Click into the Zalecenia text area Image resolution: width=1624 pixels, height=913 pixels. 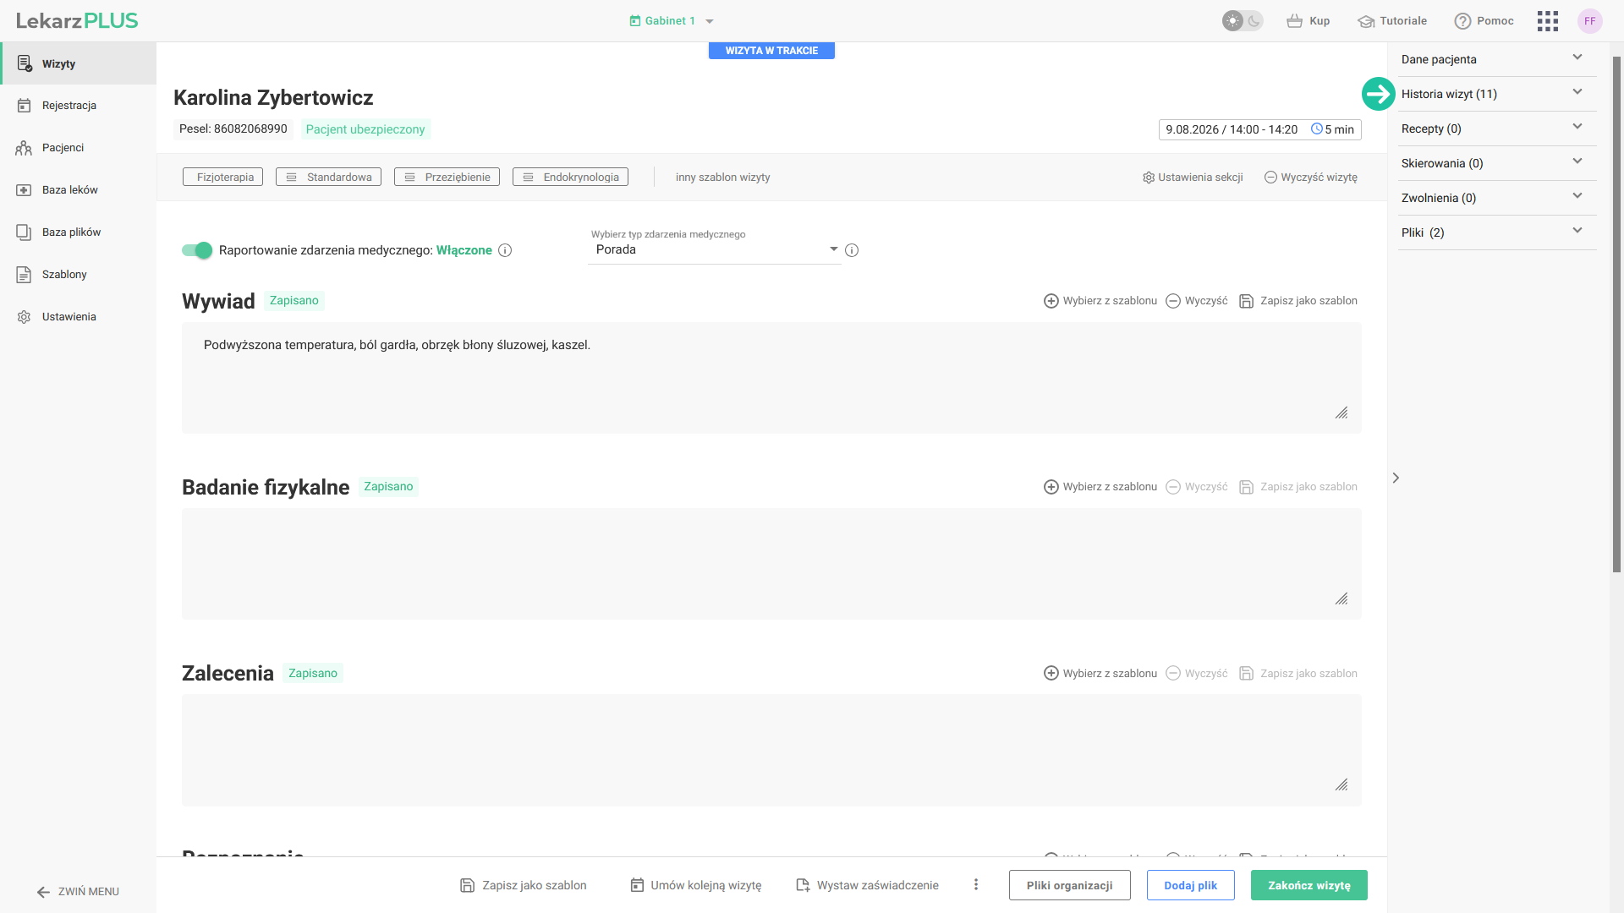tap(771, 751)
